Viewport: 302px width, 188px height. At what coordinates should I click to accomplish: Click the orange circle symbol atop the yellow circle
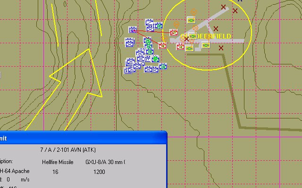tap(193, 12)
